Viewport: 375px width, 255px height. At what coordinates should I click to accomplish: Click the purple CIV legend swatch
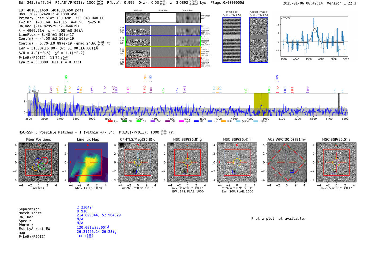point(153,121)
